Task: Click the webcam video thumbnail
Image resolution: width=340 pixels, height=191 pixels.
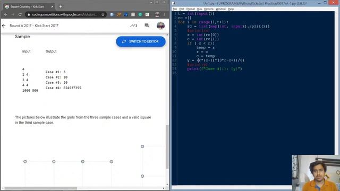Action: [316, 173]
